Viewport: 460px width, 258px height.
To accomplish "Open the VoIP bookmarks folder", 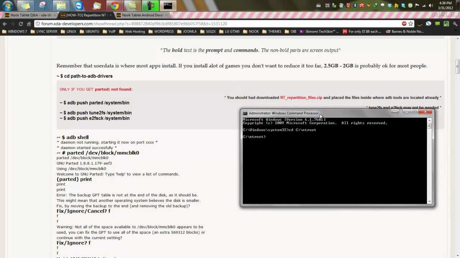I will click(109, 32).
